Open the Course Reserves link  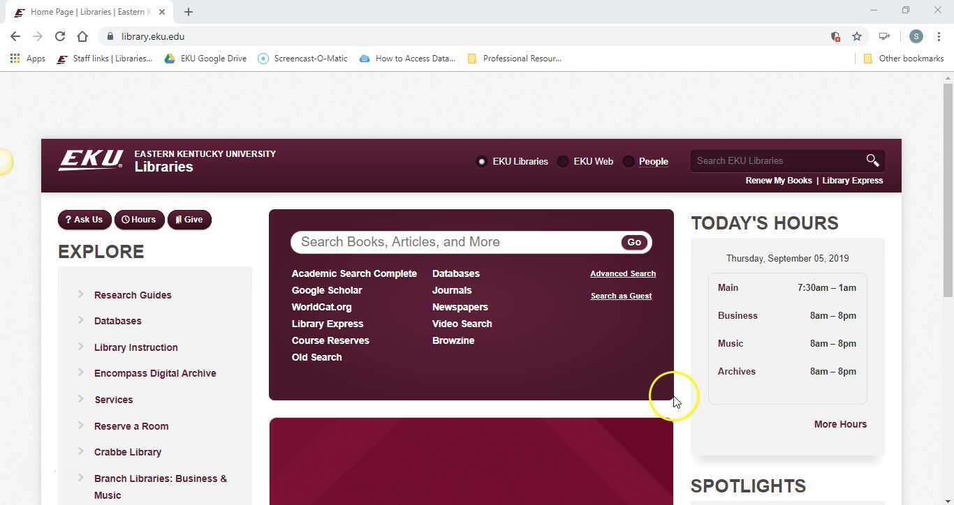(330, 340)
